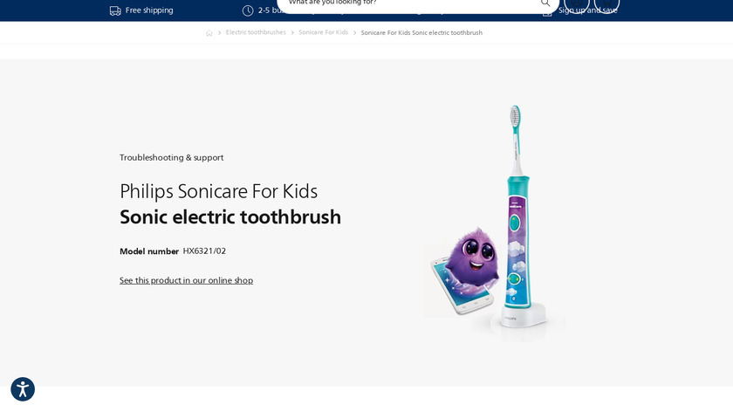Open the shopping cart icon
This screenshot has height=412, width=733.
pos(606,4)
